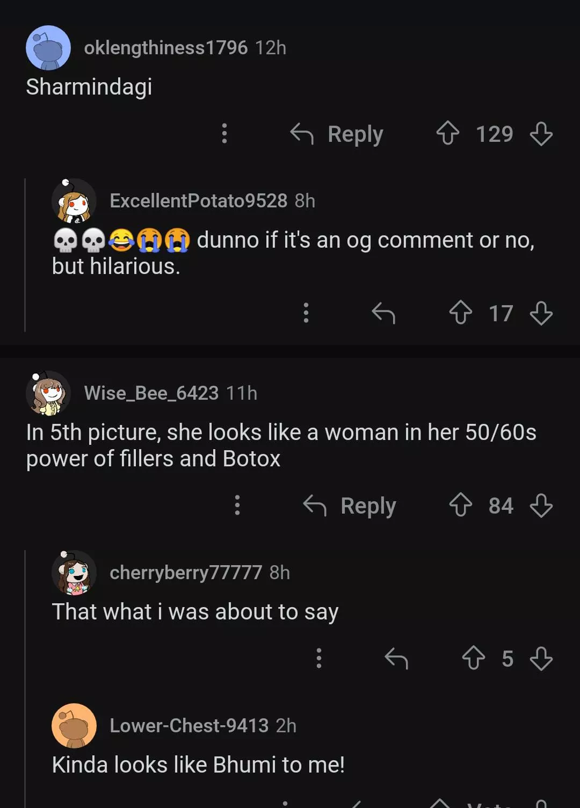Screen dimensions: 580x808
Task: Collapse thread via line beside ExcellentPotato9528's reply
Action: [25, 255]
